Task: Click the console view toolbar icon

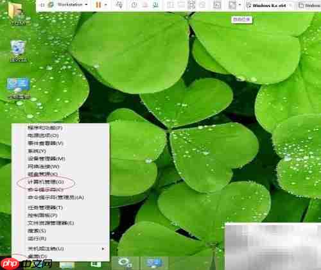Action: click(217, 4)
